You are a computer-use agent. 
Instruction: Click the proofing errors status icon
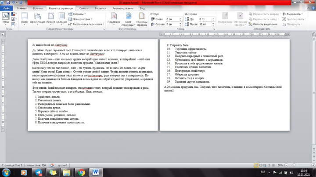tap(52, 165)
